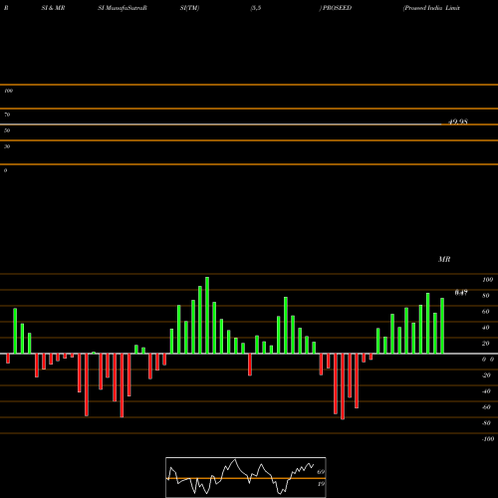This screenshot has height=498, width=498.
Task: Click the '70' level label in RSI panel
Action: click(x=7, y=115)
